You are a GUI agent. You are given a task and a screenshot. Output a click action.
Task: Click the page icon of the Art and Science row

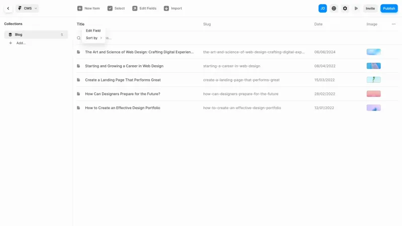click(78, 52)
